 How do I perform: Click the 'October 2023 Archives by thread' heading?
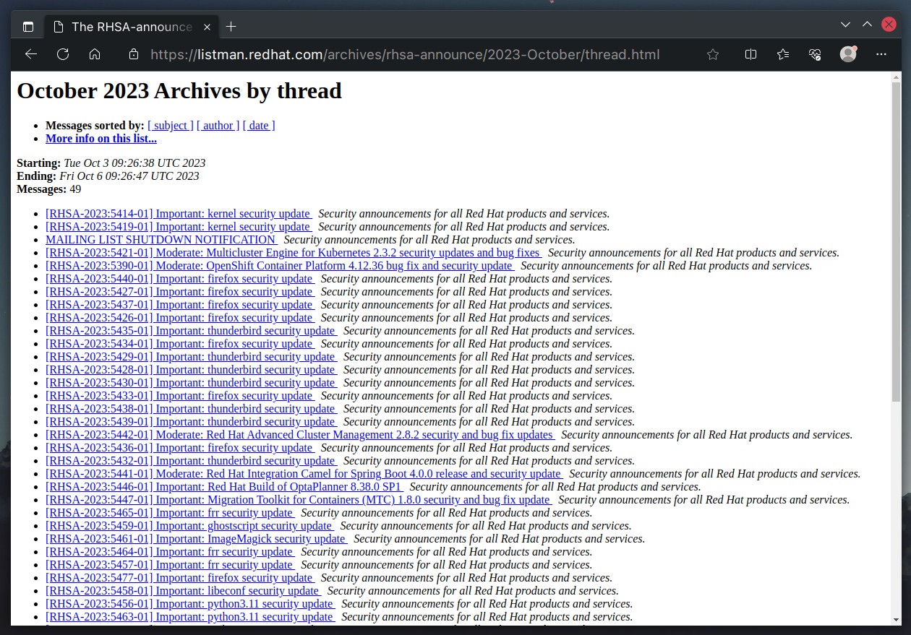point(179,91)
